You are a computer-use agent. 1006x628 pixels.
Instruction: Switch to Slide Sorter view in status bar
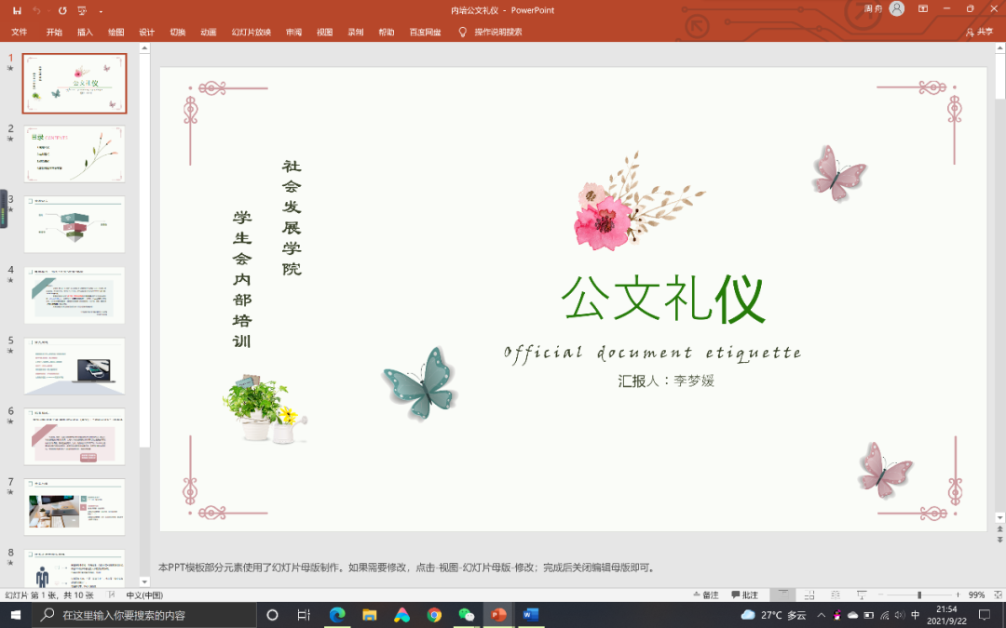tap(809, 595)
